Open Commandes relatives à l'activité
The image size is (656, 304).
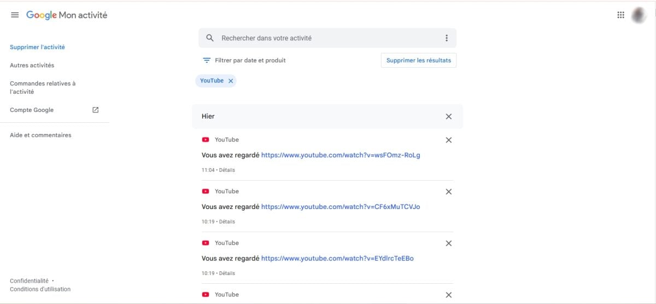coord(43,87)
